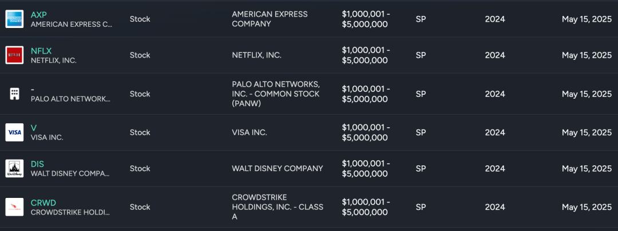Click the Palo Alto building placeholder icon
Screen dimensions: 618x231
(x=14, y=94)
